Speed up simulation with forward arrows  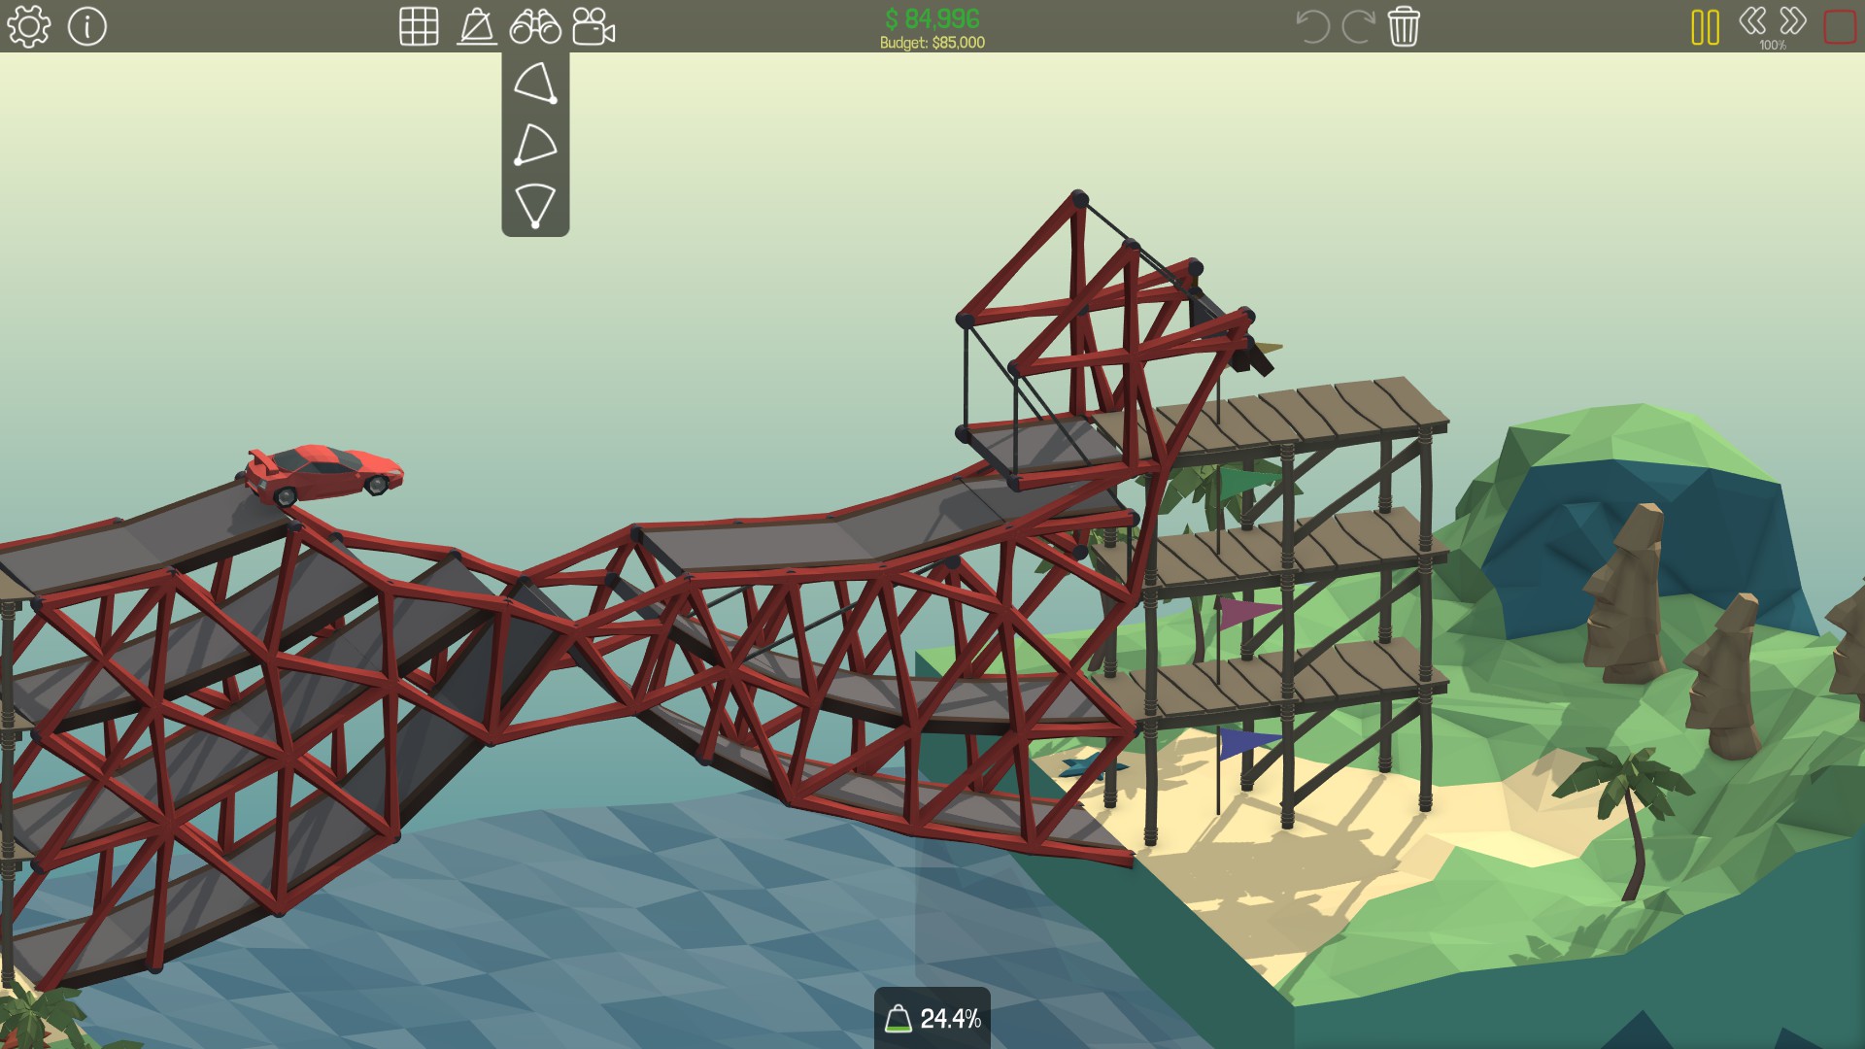(x=1793, y=20)
